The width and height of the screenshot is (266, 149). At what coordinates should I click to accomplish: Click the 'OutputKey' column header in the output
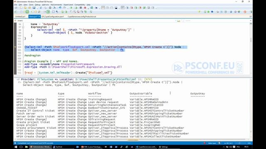[197, 94]
